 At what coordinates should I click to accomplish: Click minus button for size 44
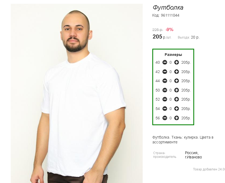point(165,81)
